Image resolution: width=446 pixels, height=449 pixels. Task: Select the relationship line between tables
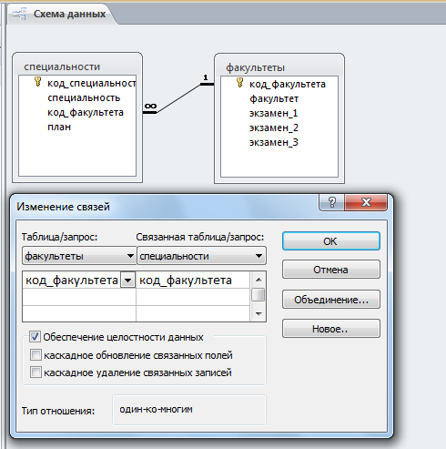point(178,98)
